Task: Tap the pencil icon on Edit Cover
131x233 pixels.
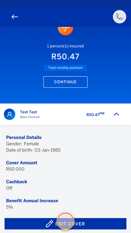Action: pyautogui.click(x=49, y=224)
